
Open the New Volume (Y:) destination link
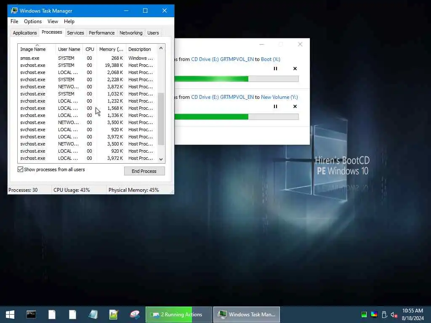tap(279, 97)
